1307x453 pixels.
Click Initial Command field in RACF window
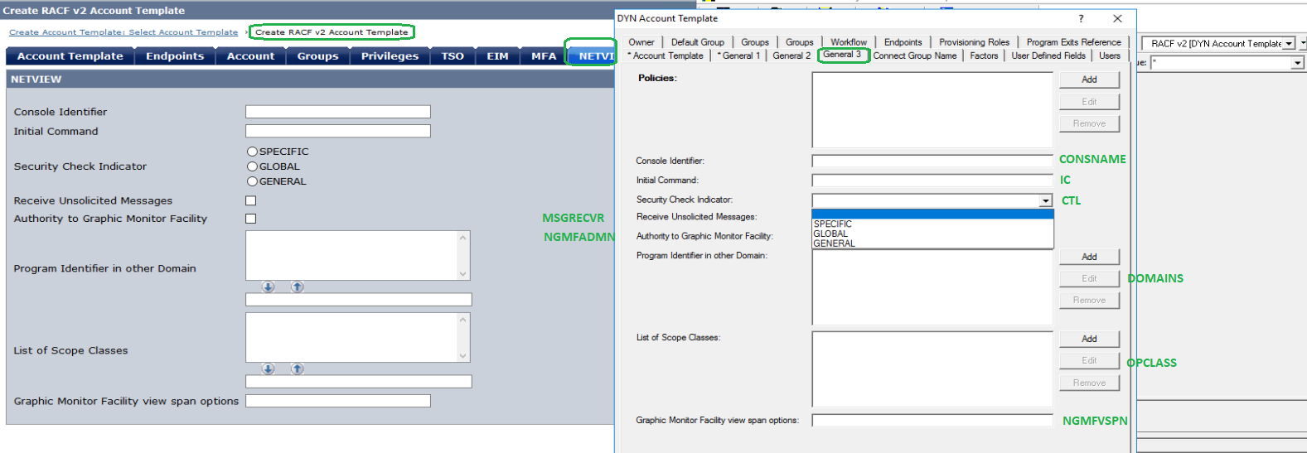[338, 131]
